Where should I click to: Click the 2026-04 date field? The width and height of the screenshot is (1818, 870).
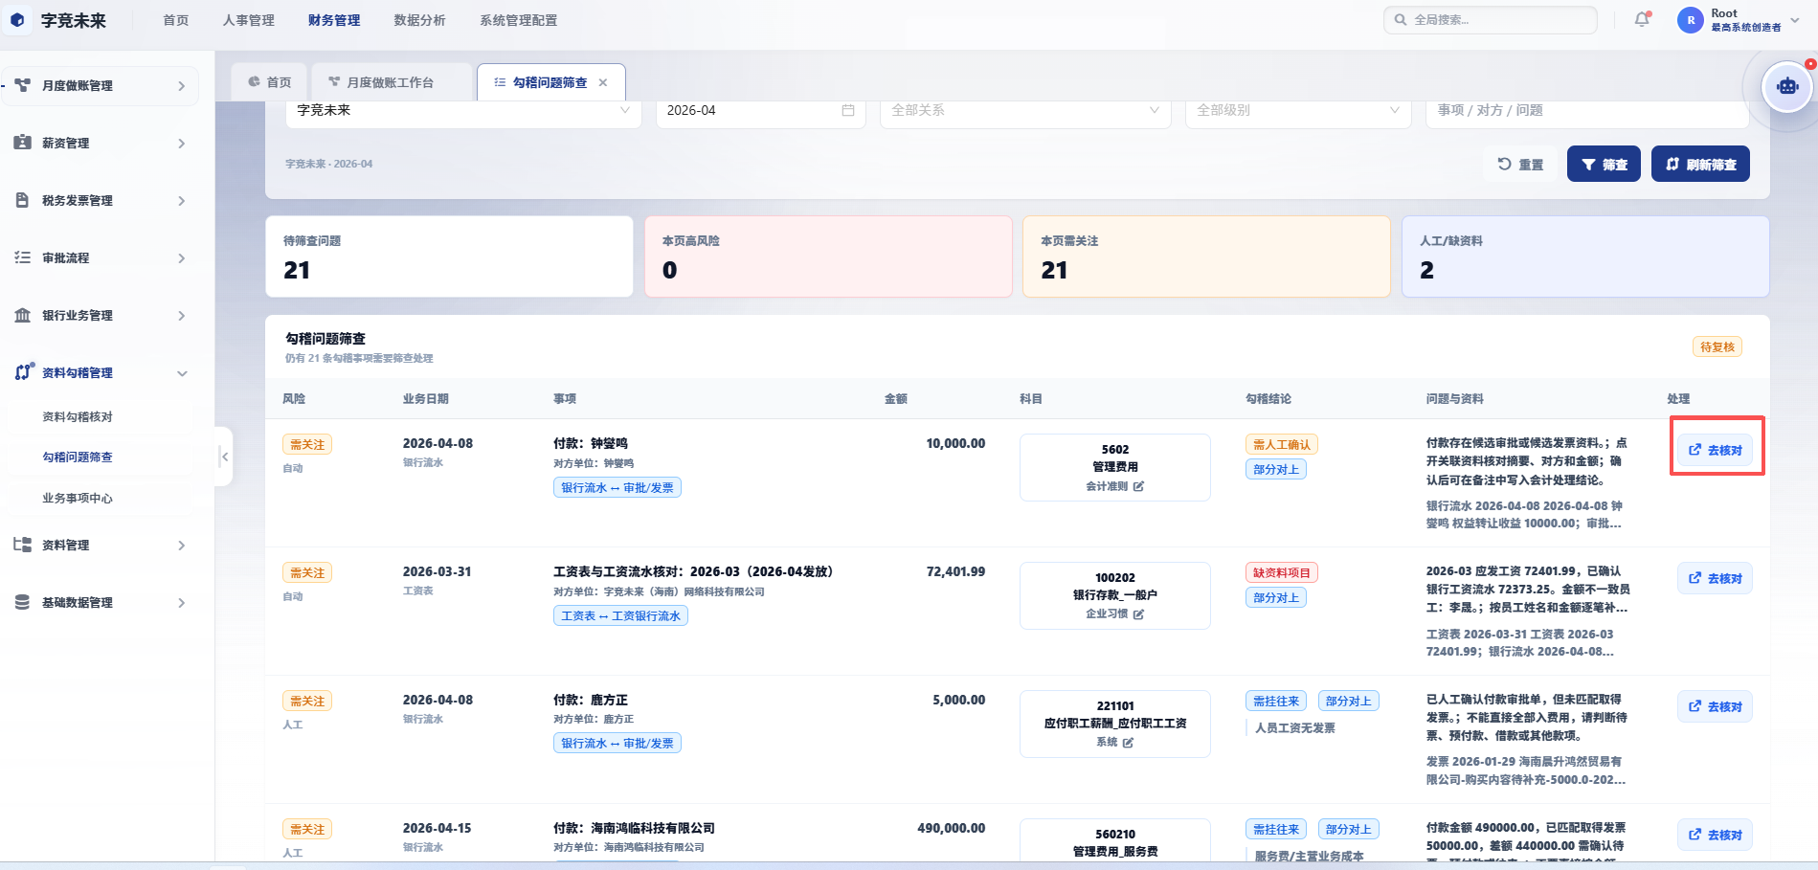(x=760, y=110)
